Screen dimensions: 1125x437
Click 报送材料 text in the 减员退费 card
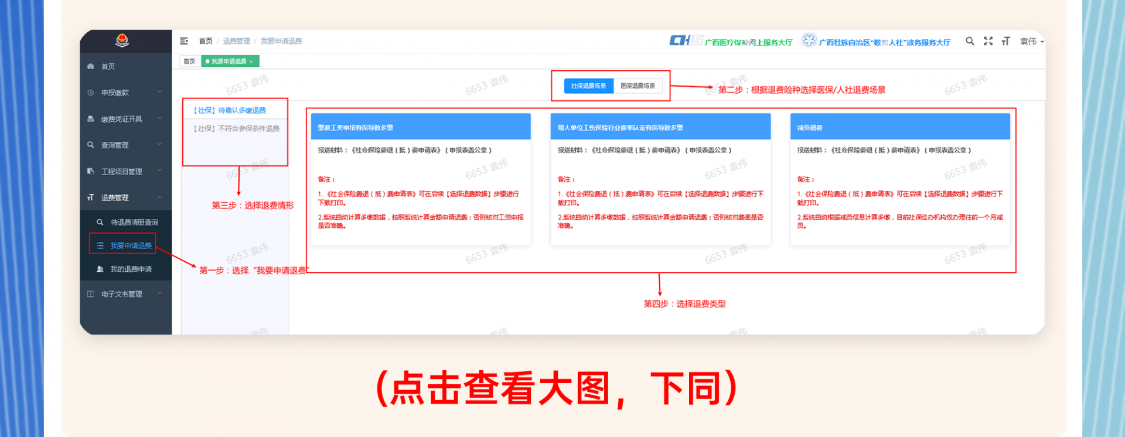884,151
